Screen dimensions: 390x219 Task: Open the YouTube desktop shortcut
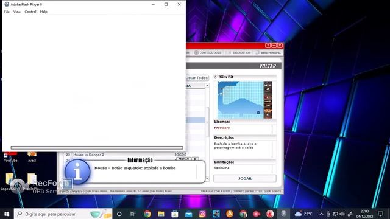coord(10,157)
